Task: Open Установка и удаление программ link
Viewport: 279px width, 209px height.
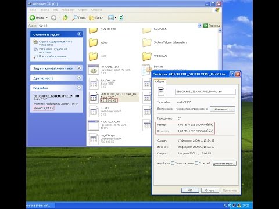Action: pos(53,51)
